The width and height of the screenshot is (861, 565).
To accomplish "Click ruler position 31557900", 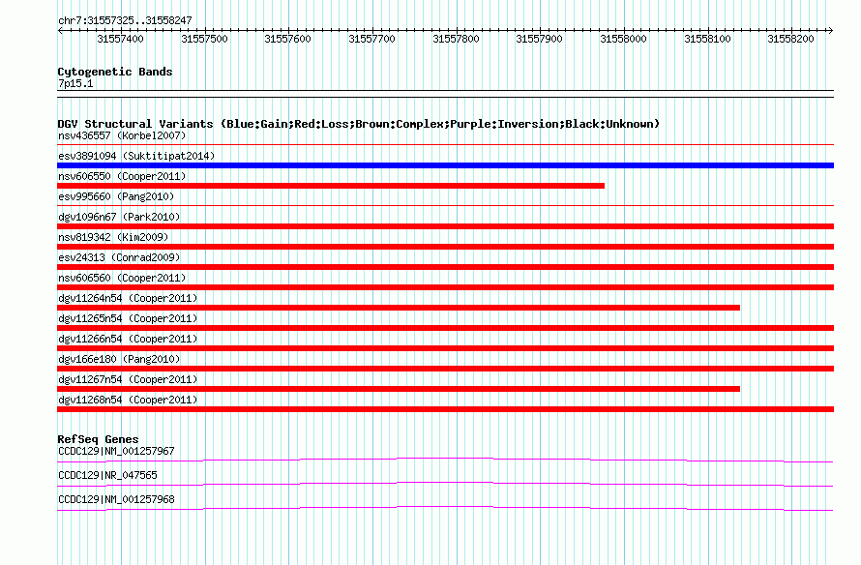I will point(539,39).
